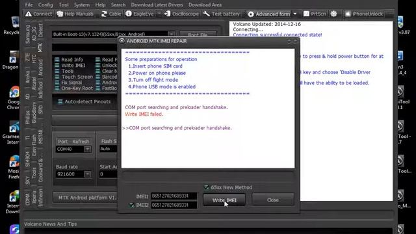Open the iPhoneUnlock tool
The image size is (416, 234).
tap(364, 14)
